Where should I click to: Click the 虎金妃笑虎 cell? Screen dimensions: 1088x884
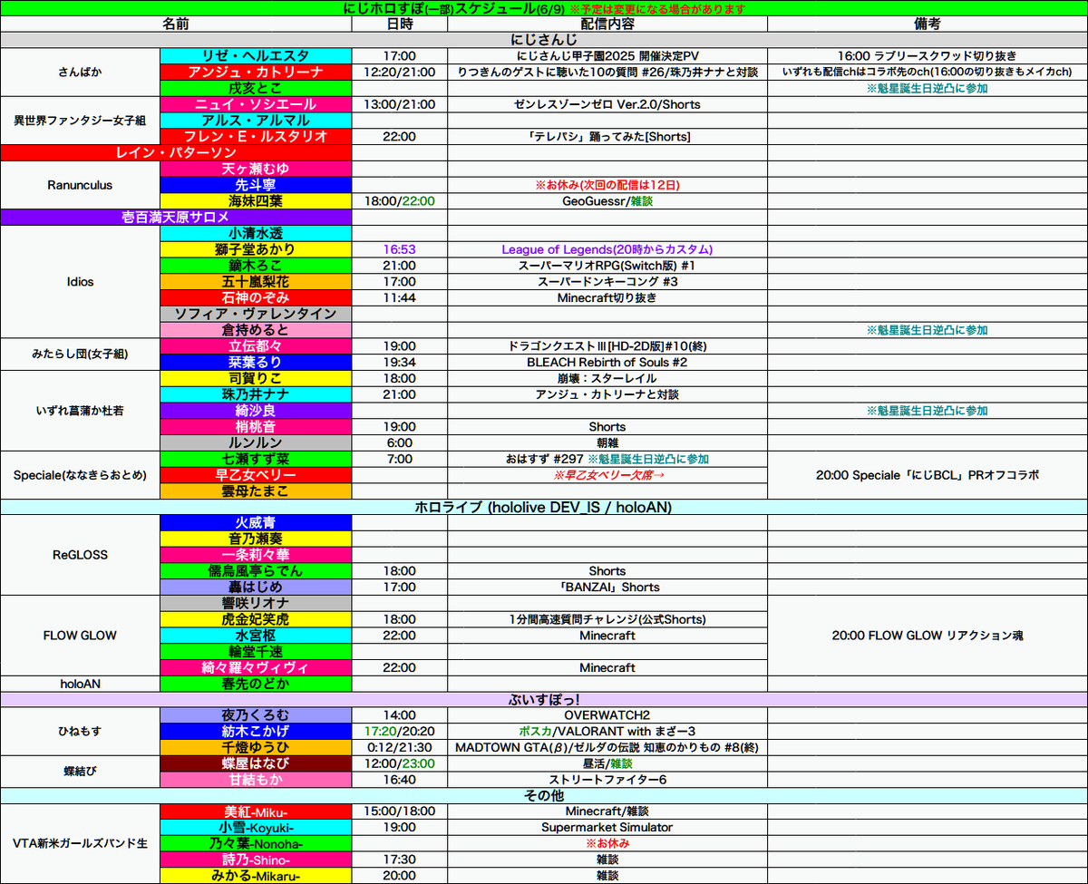[256, 619]
